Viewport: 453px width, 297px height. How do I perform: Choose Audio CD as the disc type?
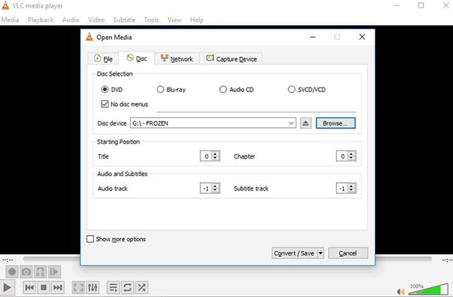pyautogui.click(x=223, y=90)
